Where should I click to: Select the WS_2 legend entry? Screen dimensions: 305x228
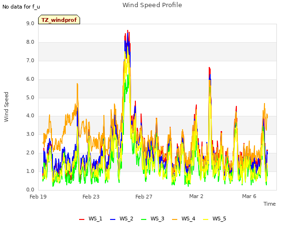pyautogui.click(x=122, y=218)
